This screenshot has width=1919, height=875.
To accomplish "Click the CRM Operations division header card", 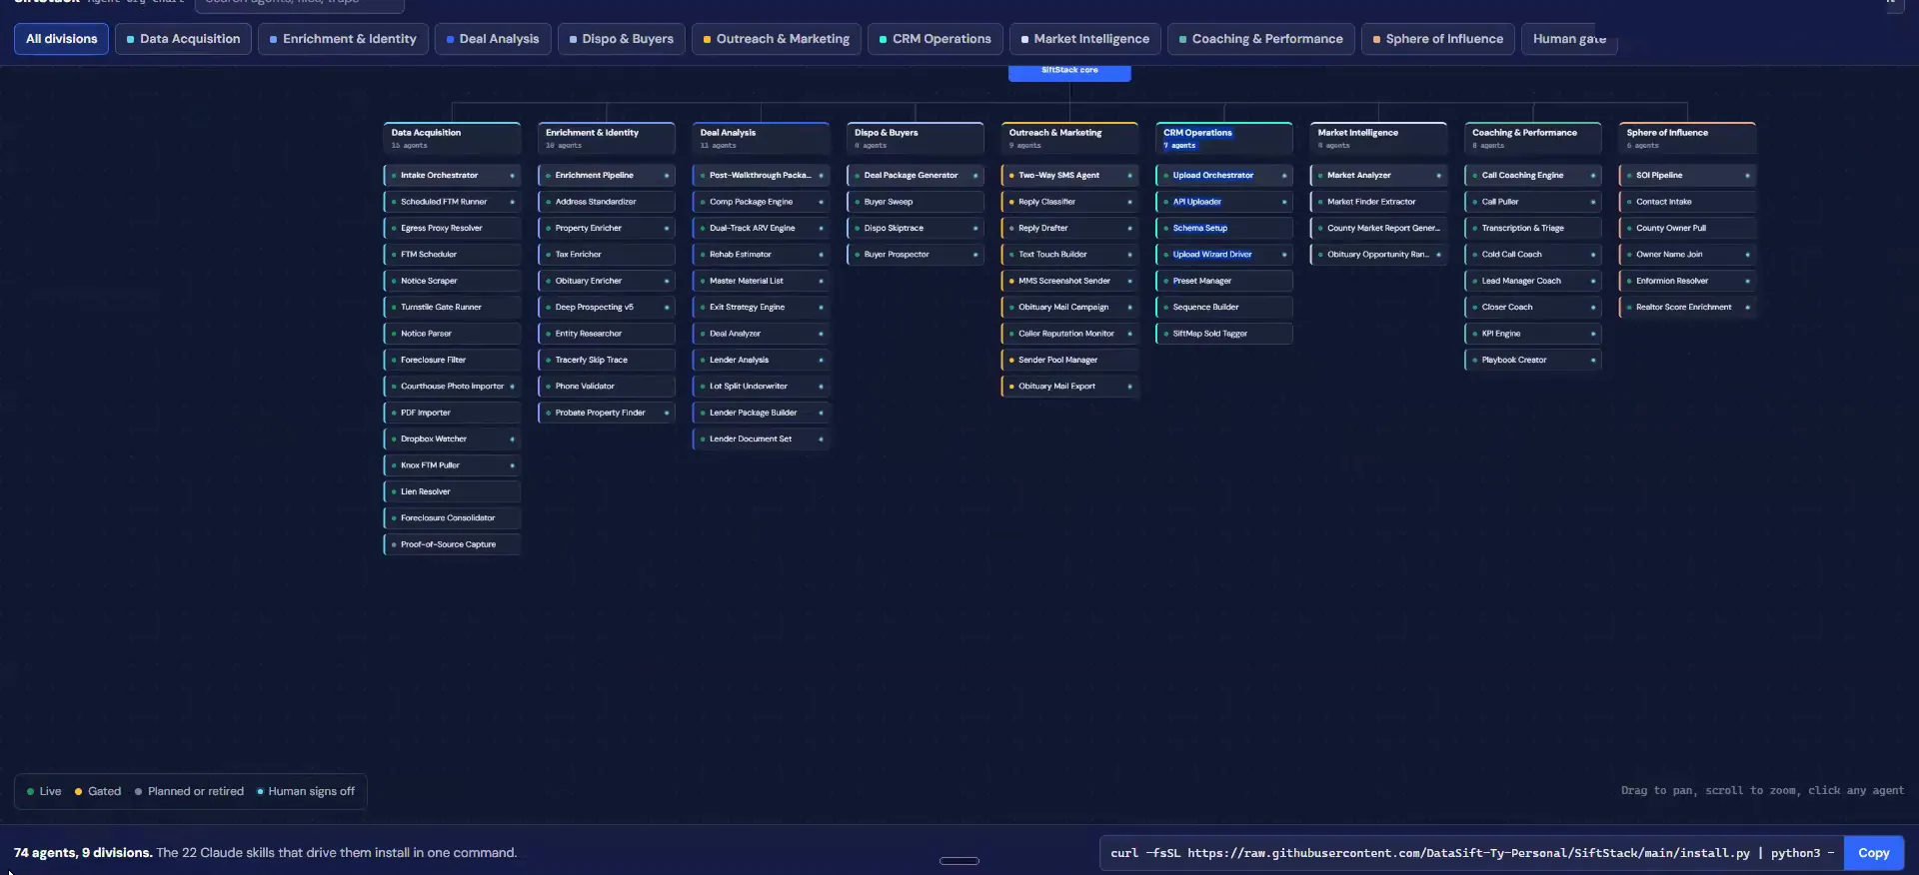I will (1223, 138).
